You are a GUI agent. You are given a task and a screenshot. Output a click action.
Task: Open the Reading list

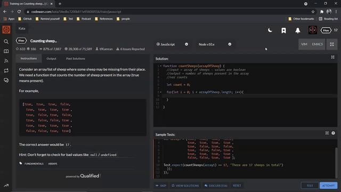coord(328,19)
